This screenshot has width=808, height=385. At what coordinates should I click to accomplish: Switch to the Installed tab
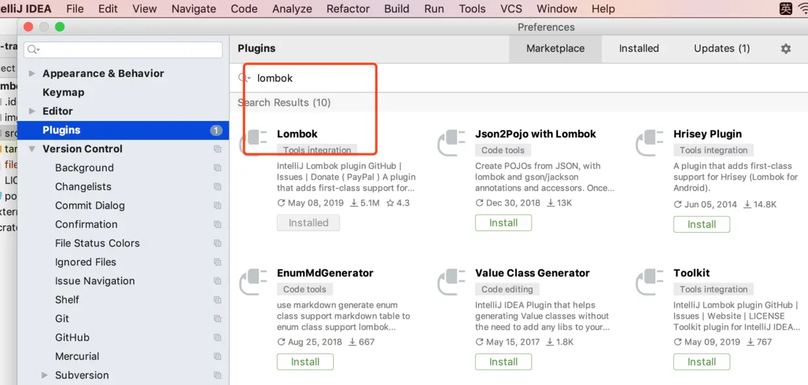pos(639,48)
